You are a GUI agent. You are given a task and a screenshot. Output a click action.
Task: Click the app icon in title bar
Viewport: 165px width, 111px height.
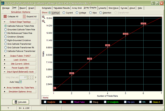[3, 3]
